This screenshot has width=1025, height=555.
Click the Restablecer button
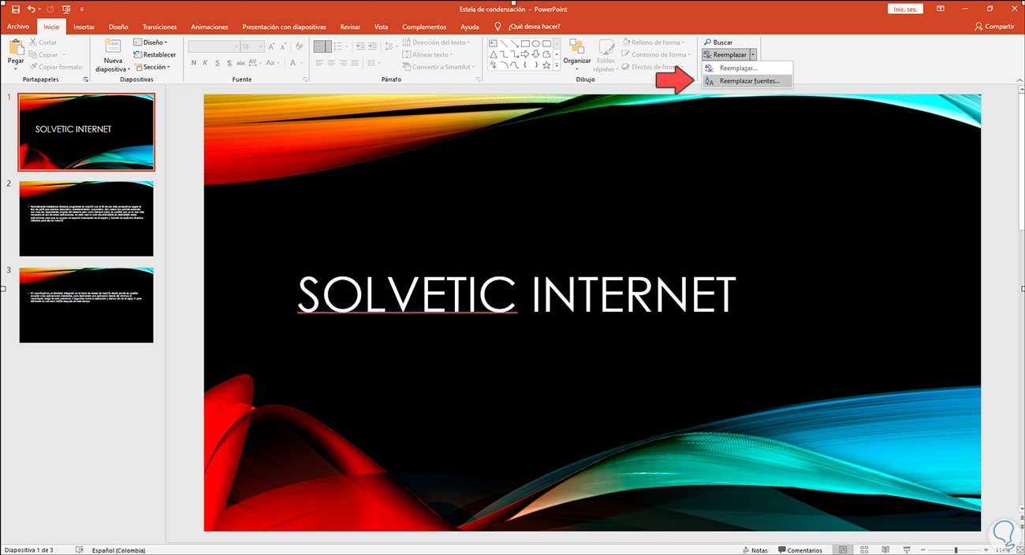pos(155,55)
